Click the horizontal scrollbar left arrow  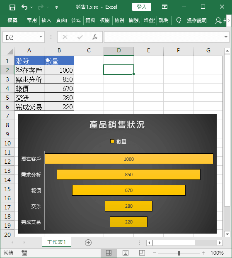tap(149, 243)
